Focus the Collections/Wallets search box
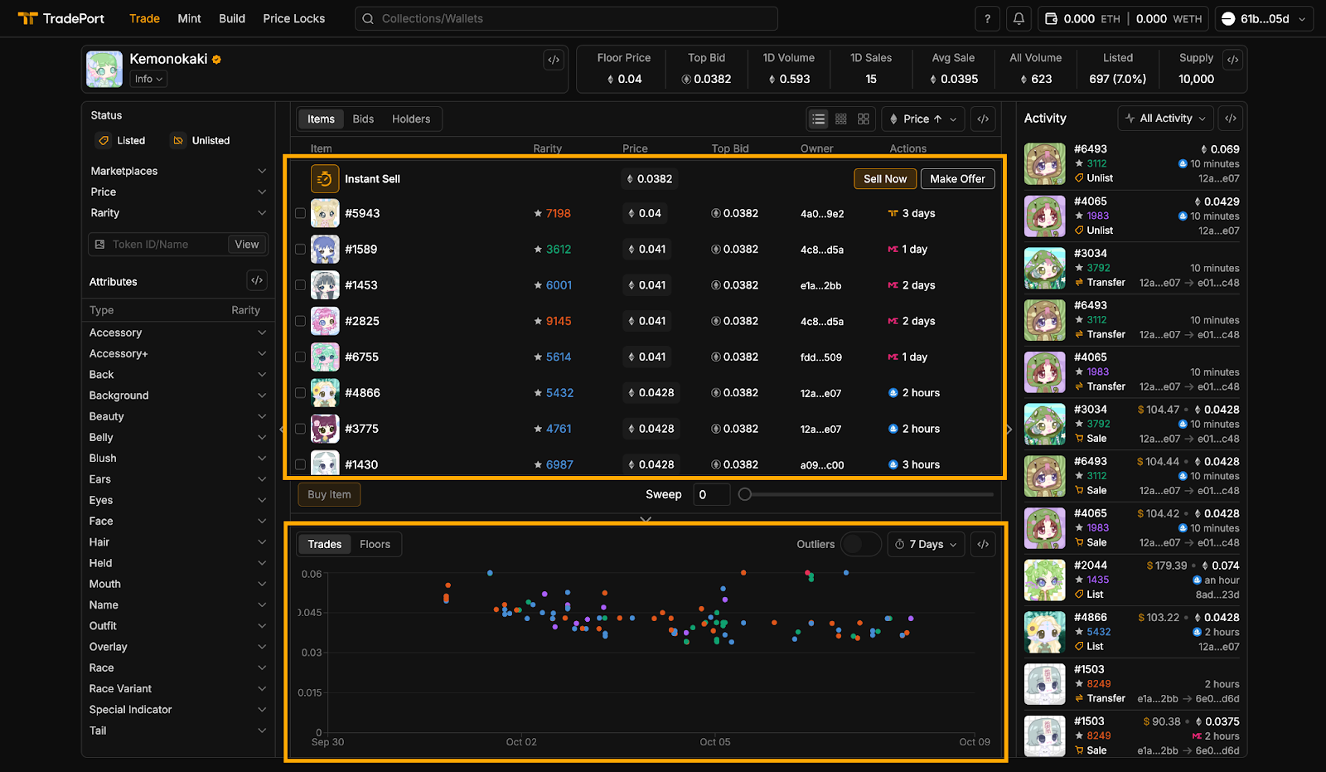The width and height of the screenshot is (1326, 772). tap(566, 18)
